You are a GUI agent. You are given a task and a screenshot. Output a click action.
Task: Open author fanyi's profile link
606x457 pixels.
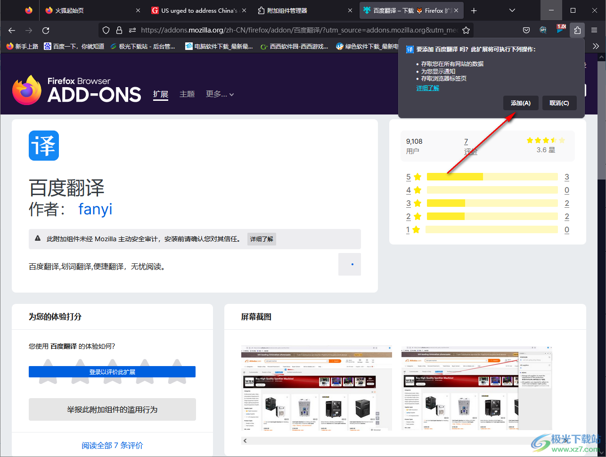tap(95, 209)
